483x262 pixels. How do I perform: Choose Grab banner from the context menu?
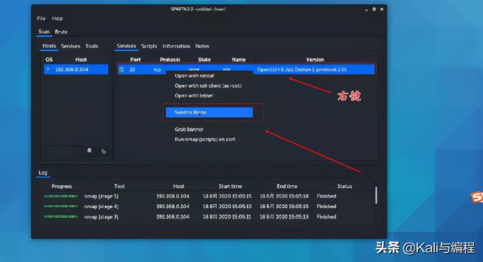tap(189, 130)
